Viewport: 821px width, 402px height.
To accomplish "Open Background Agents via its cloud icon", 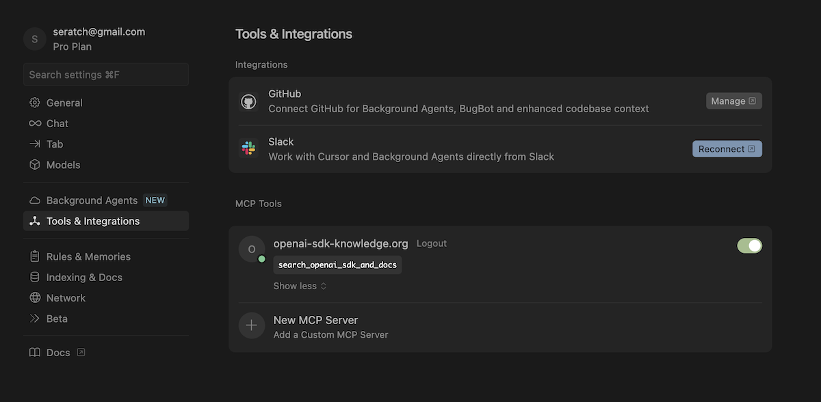I will (35, 200).
